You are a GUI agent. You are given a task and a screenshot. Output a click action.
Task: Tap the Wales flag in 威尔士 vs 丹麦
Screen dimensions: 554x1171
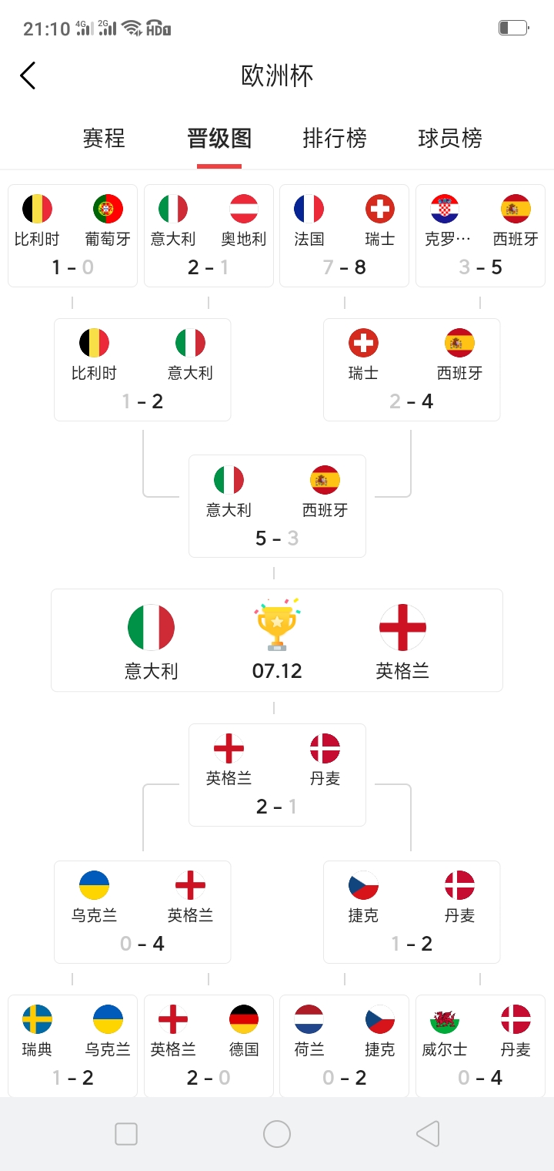pos(445,1019)
